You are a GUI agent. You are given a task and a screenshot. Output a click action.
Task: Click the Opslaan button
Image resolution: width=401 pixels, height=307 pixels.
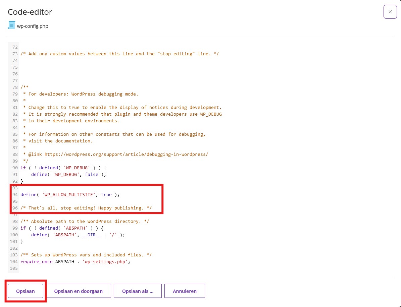26,291
